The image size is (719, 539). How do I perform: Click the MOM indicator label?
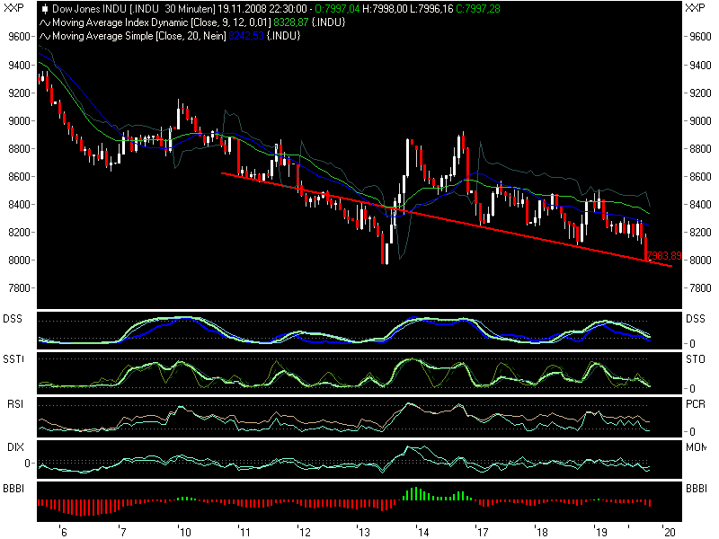(696, 446)
